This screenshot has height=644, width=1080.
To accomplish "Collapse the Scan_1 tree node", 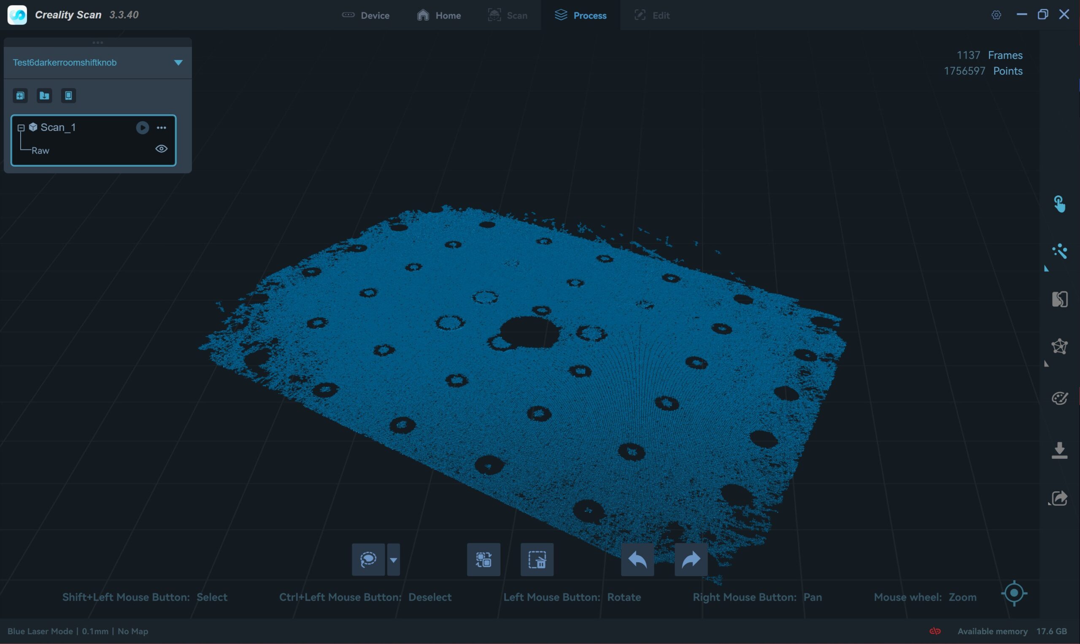I will tap(21, 127).
